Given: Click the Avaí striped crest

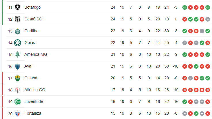Looking at the screenshot, I should (x=18, y=66).
